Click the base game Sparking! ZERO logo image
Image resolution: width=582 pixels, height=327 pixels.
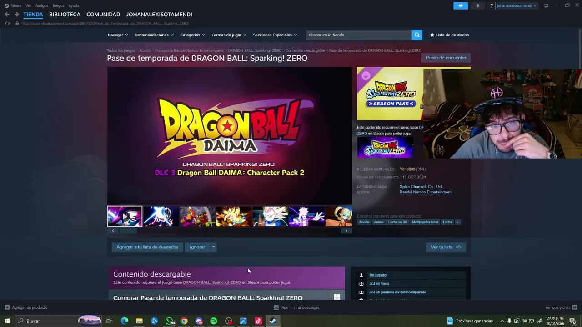[x=385, y=147]
